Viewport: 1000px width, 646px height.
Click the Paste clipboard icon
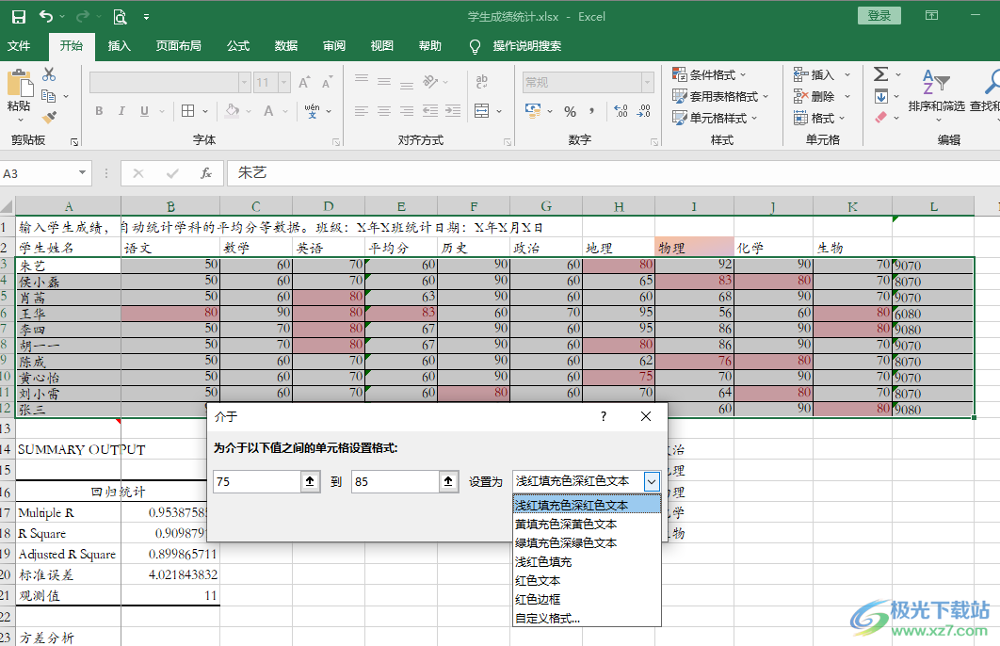[20, 84]
